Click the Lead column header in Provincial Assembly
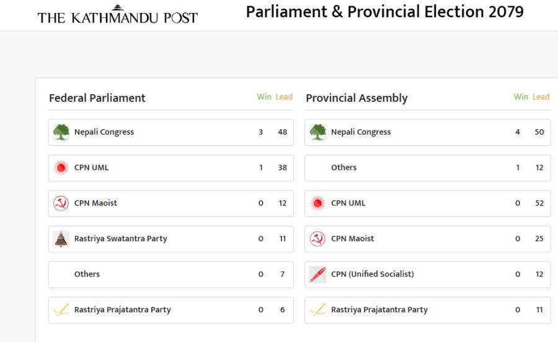This screenshot has width=558, height=342. click(x=541, y=97)
